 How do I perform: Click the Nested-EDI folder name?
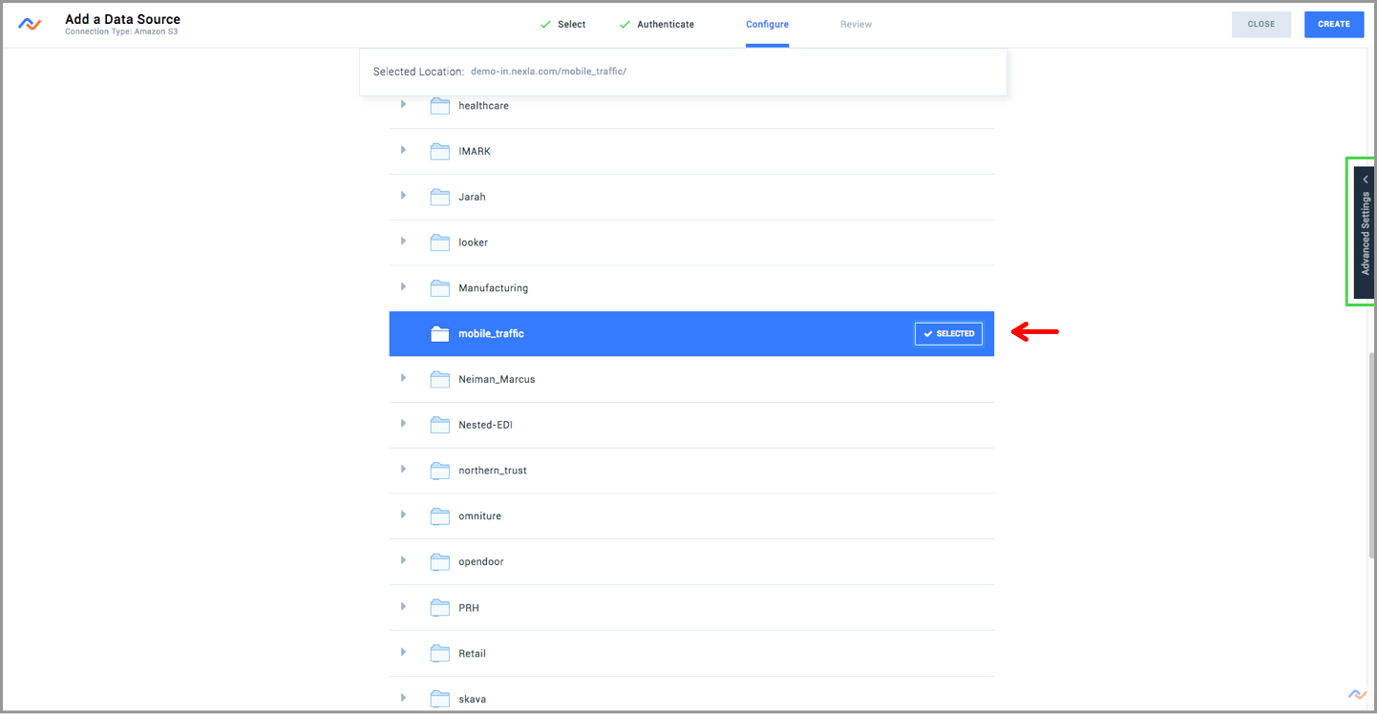coord(485,425)
